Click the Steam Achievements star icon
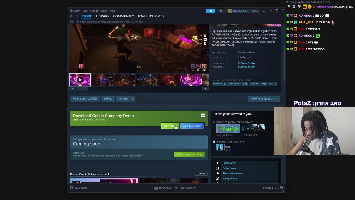The width and height of the screenshot is (355, 200). click(x=217, y=174)
